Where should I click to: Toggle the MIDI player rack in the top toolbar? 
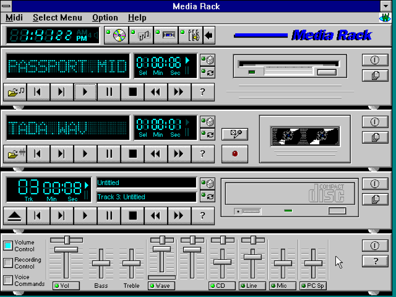pos(141,35)
